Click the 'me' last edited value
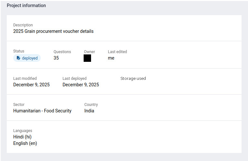 [x=111, y=58]
